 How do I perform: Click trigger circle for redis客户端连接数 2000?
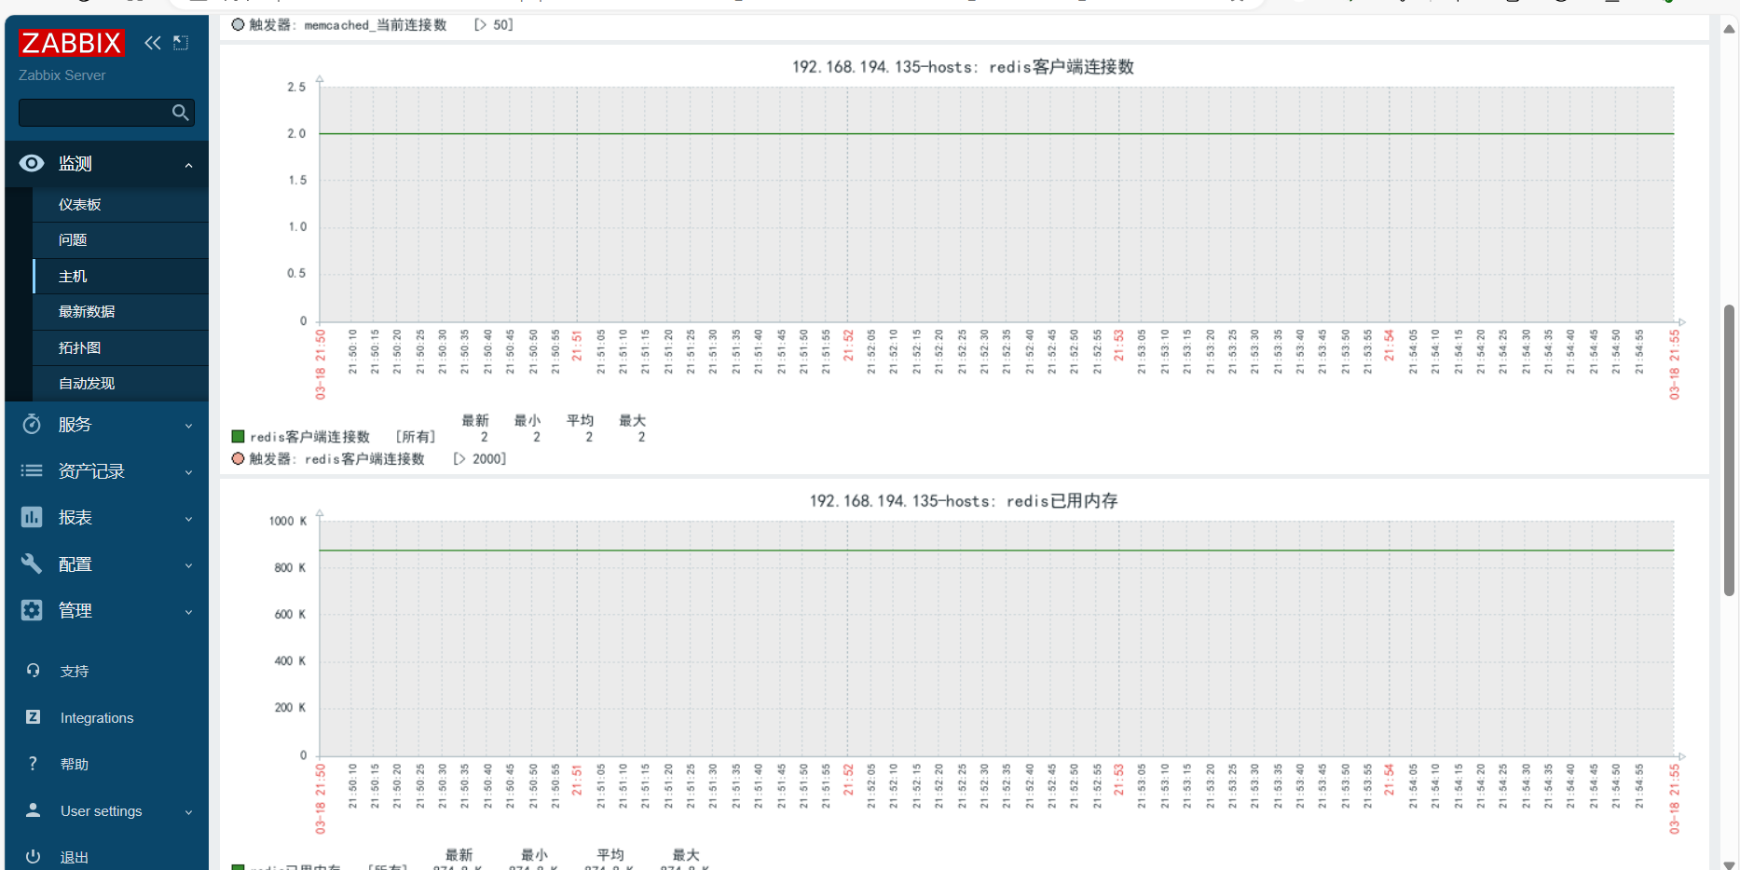(x=238, y=458)
